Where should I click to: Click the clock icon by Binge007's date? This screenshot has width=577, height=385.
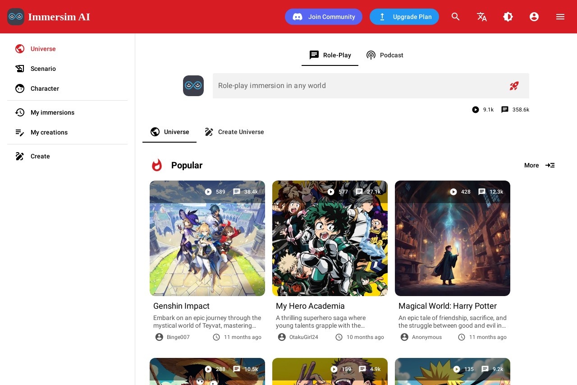(x=216, y=337)
